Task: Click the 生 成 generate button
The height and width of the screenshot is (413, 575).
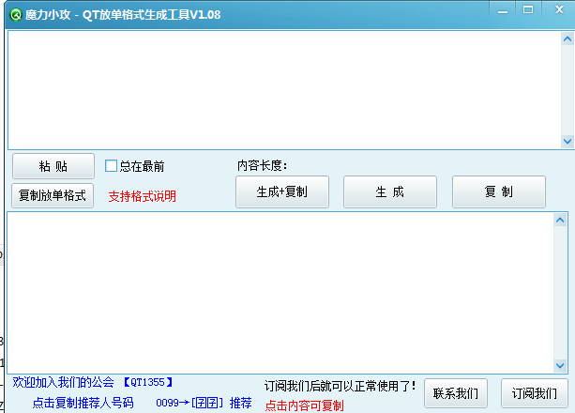Action: click(390, 192)
